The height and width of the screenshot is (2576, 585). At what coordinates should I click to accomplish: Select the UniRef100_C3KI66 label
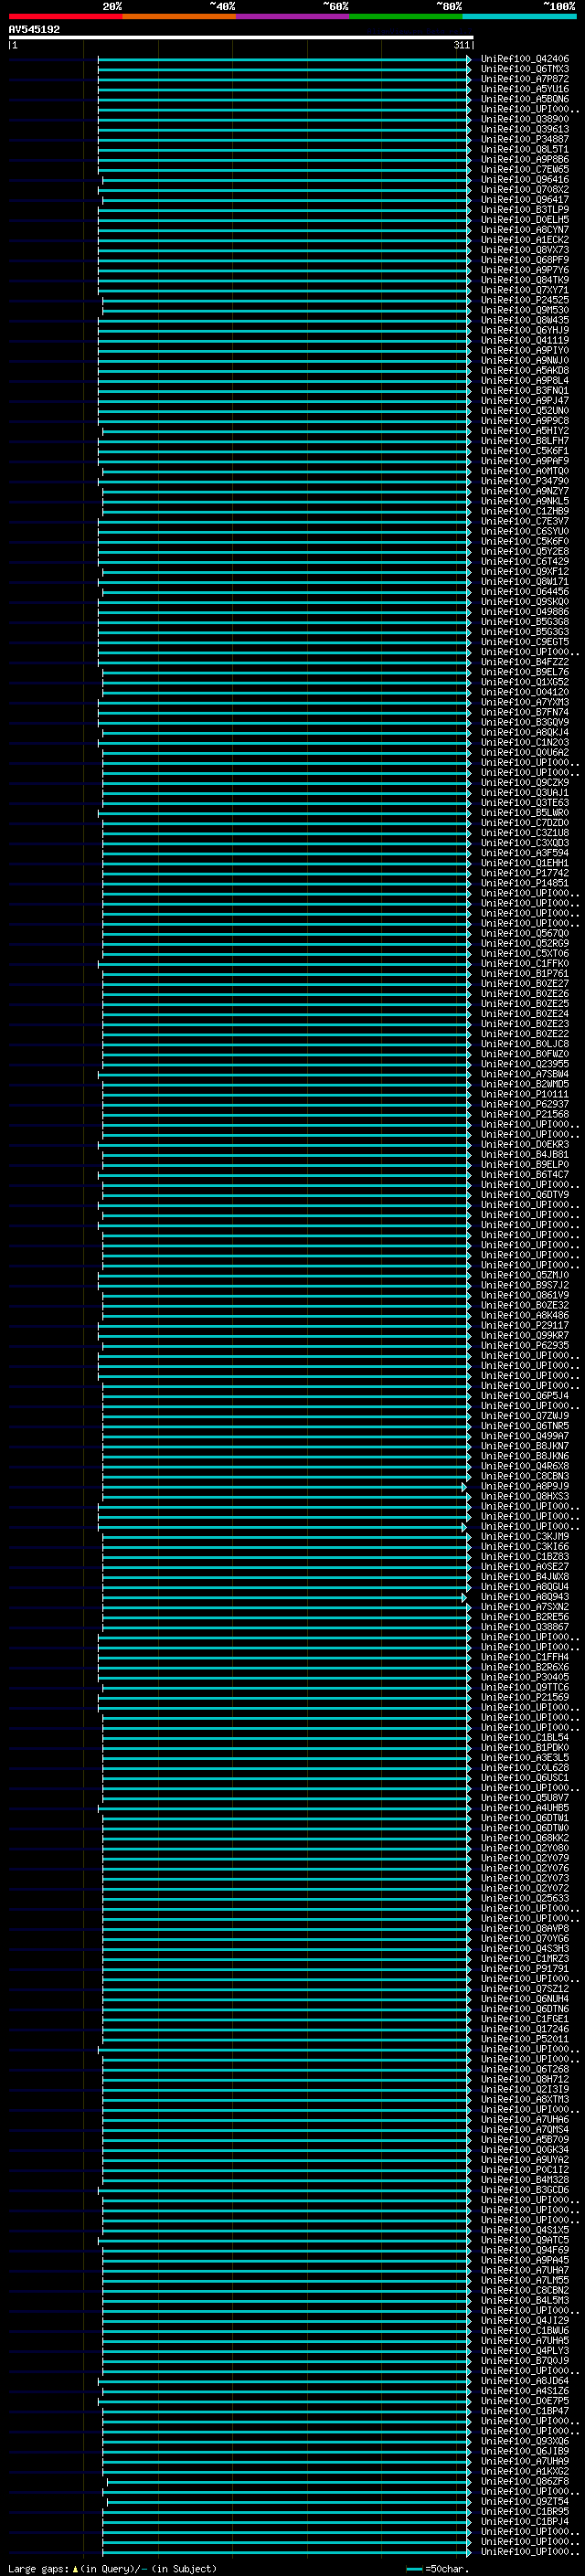click(525, 1547)
